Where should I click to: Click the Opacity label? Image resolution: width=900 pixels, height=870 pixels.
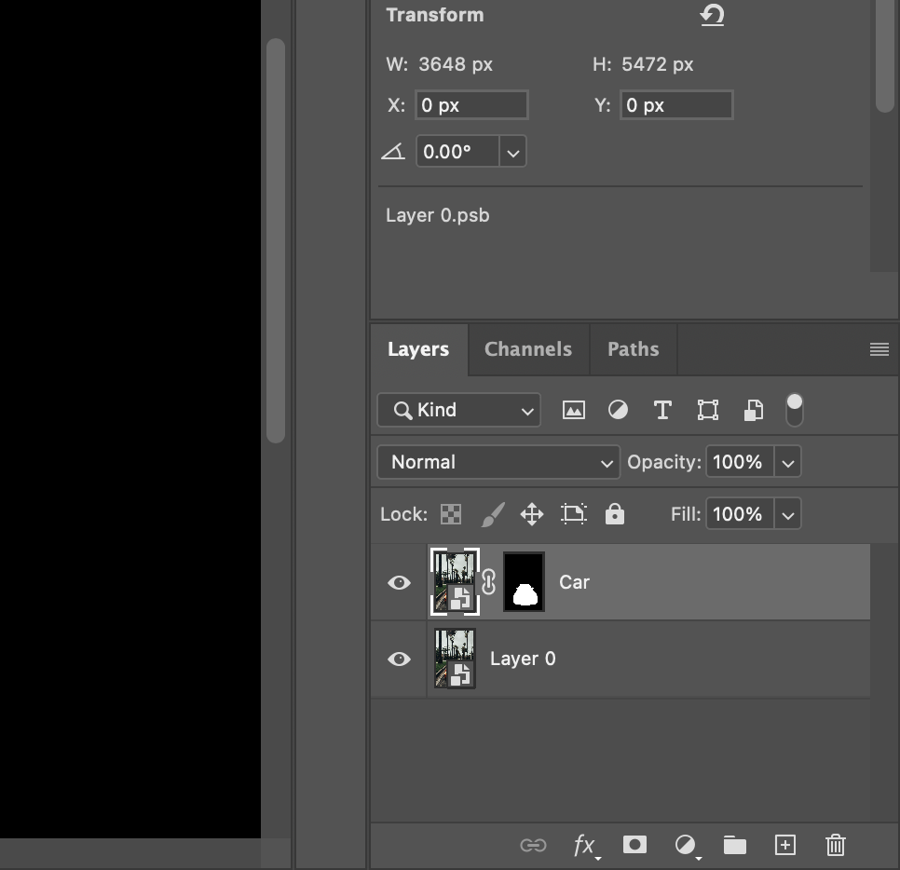(664, 462)
